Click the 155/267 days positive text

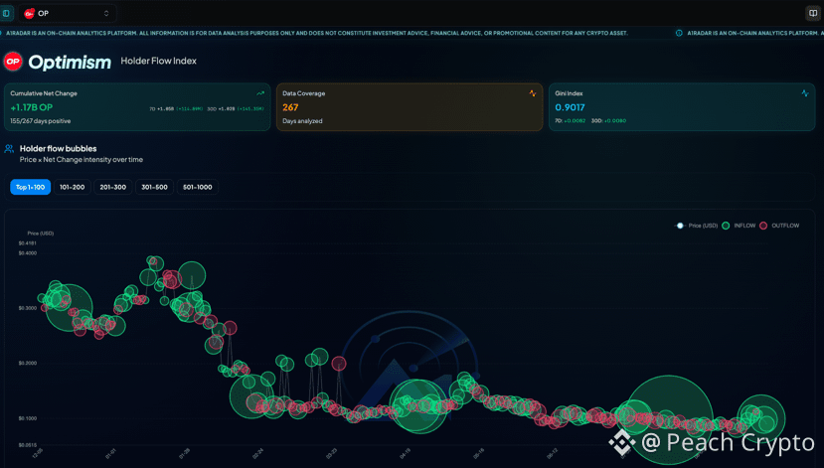coord(41,121)
